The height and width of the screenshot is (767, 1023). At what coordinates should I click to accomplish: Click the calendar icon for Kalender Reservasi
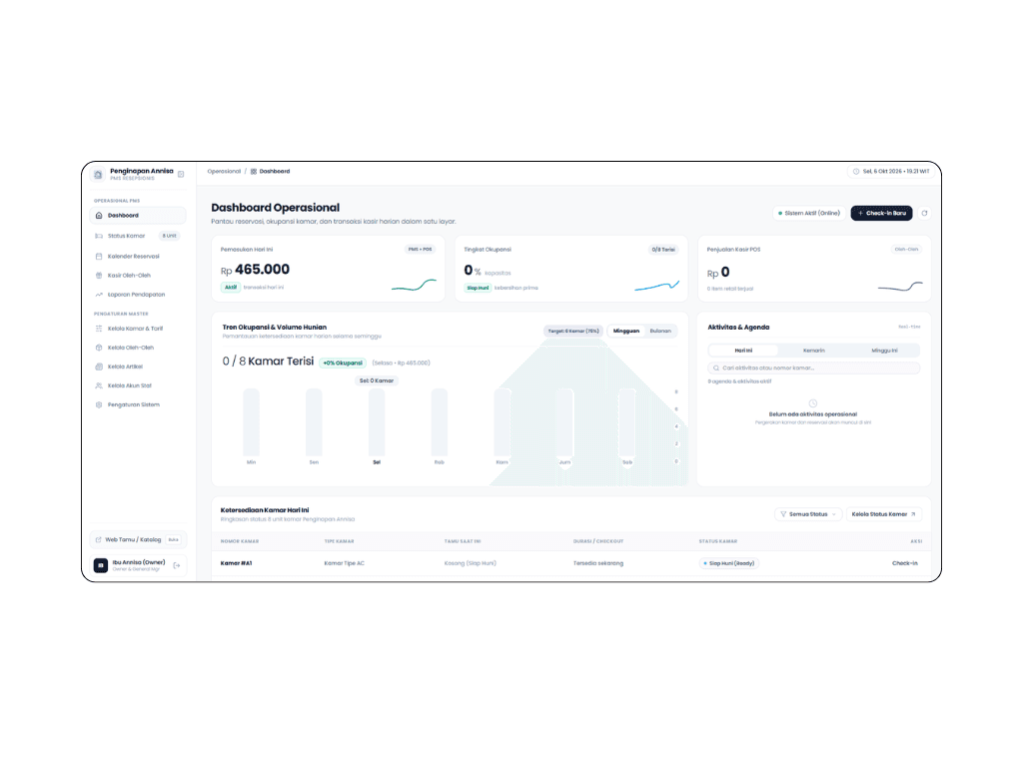pyautogui.click(x=99, y=257)
